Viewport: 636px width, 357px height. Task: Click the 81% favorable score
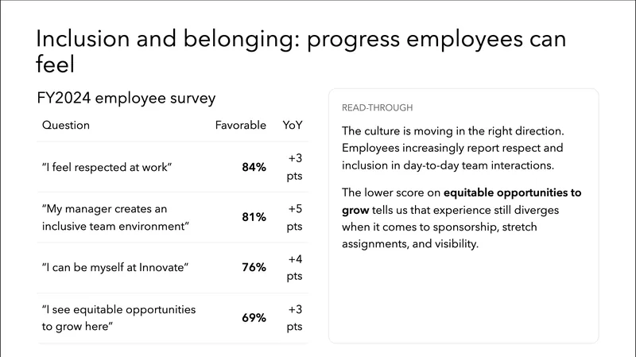coord(254,217)
